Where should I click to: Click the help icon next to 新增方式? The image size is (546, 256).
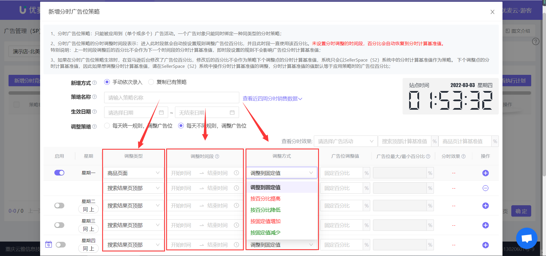pyautogui.click(x=94, y=82)
